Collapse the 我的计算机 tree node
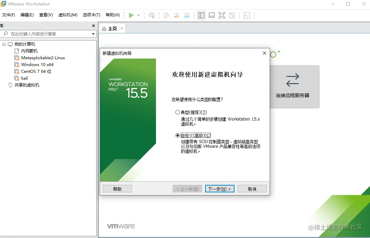Viewport: 370px width, 238px height. tap(4, 44)
